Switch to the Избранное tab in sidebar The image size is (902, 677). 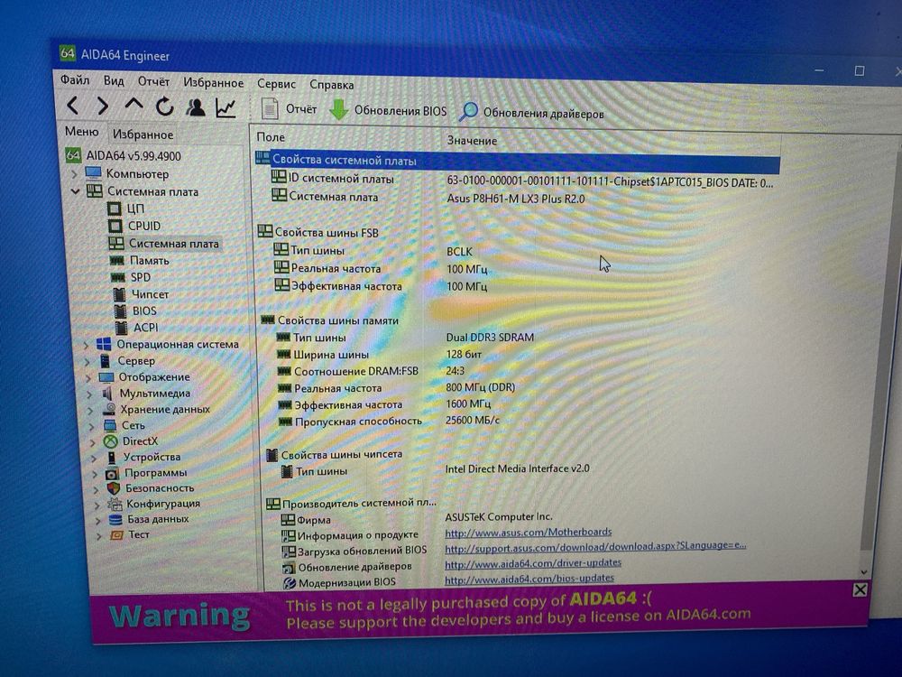point(143,134)
